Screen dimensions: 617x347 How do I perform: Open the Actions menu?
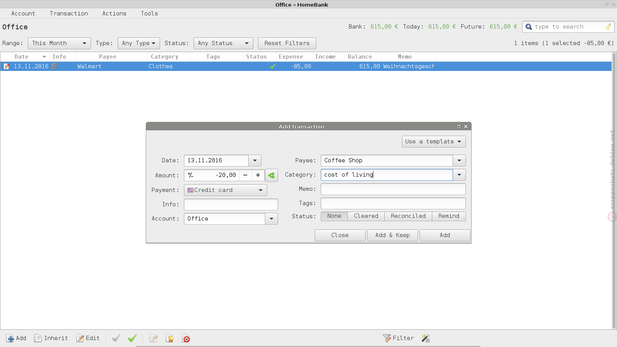114,13
